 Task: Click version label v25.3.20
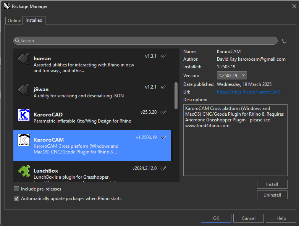(x=149, y=112)
